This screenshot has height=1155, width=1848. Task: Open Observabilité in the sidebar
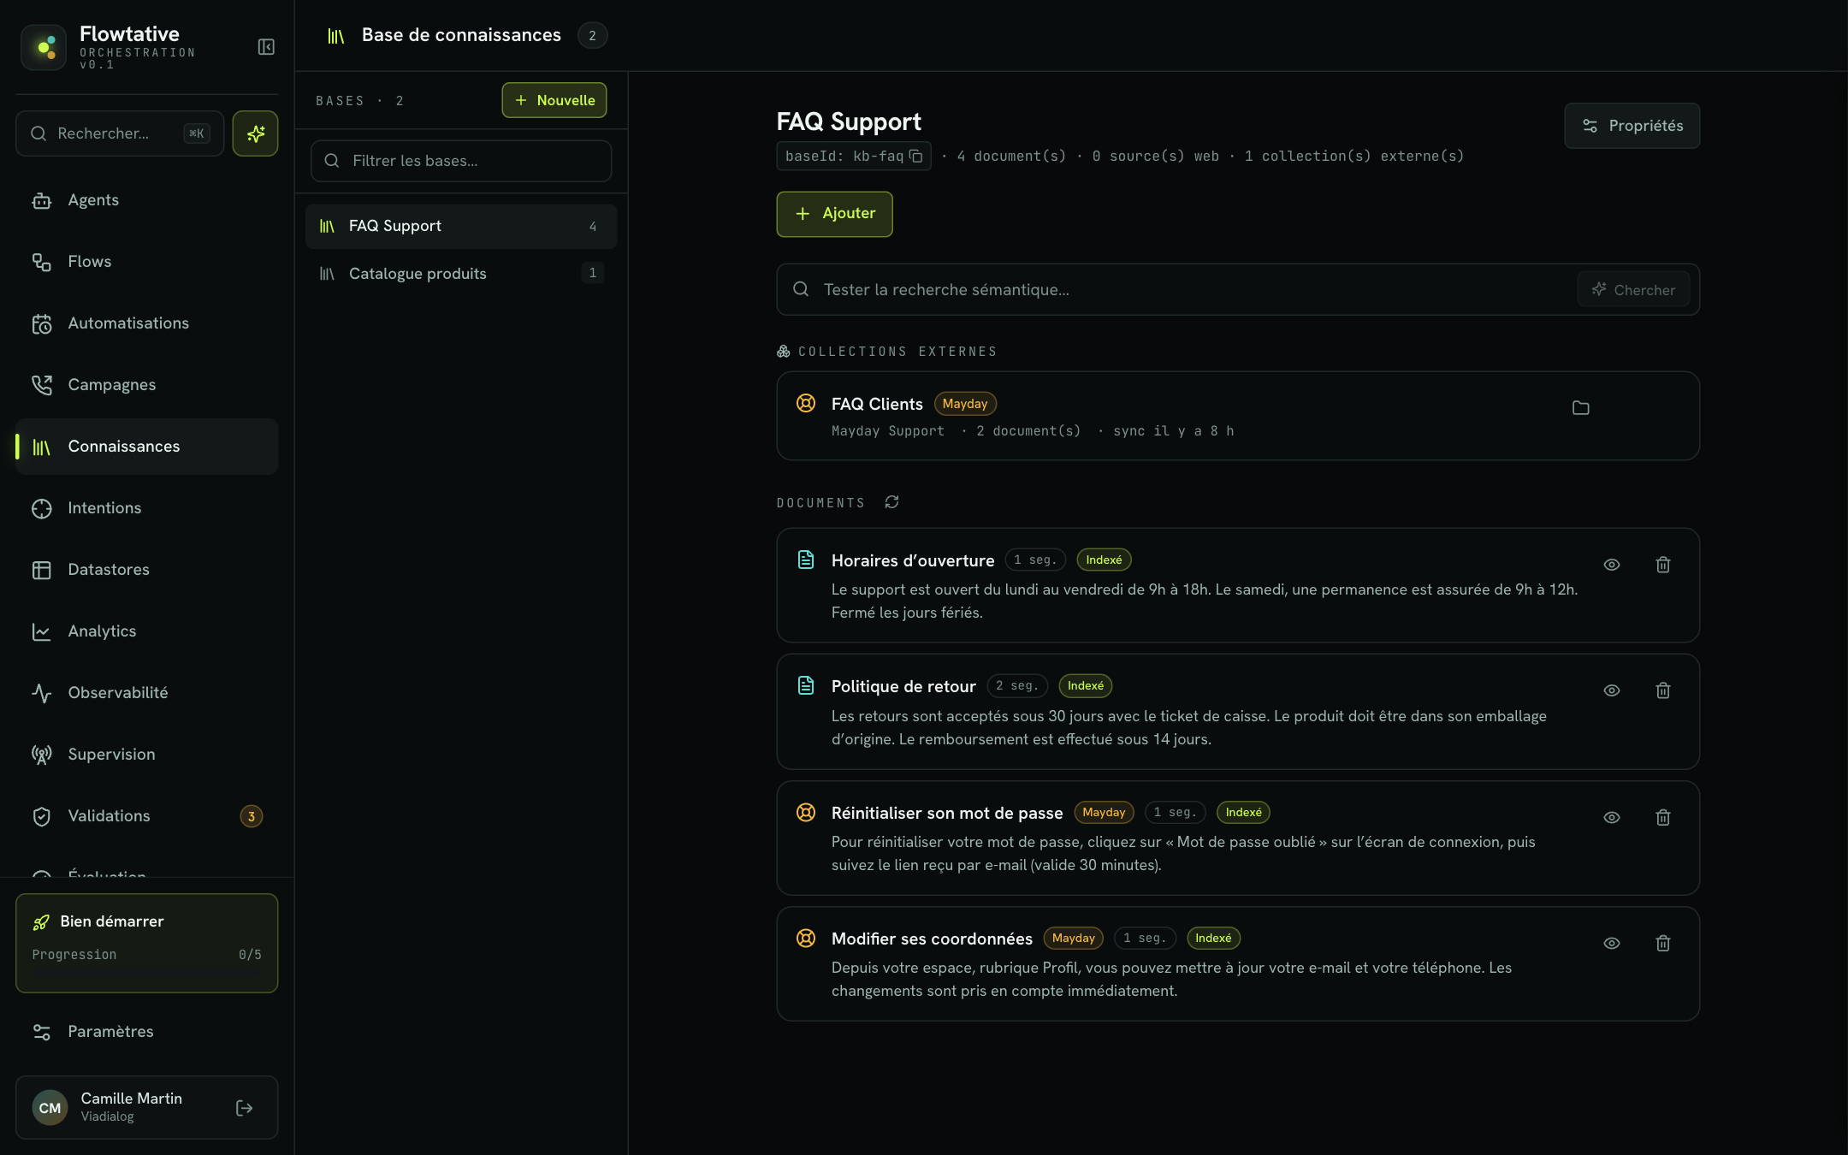pyautogui.click(x=146, y=693)
